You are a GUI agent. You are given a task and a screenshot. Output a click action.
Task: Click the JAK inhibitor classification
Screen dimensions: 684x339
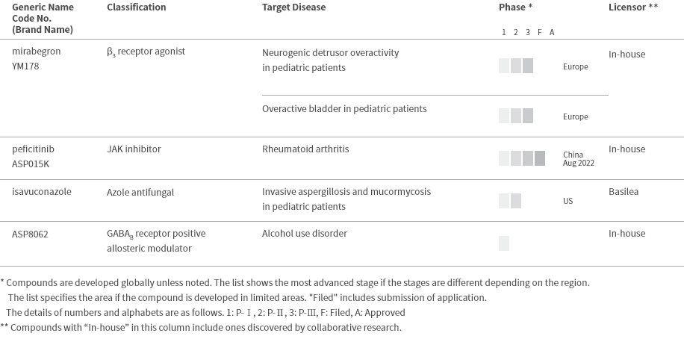pos(134,149)
